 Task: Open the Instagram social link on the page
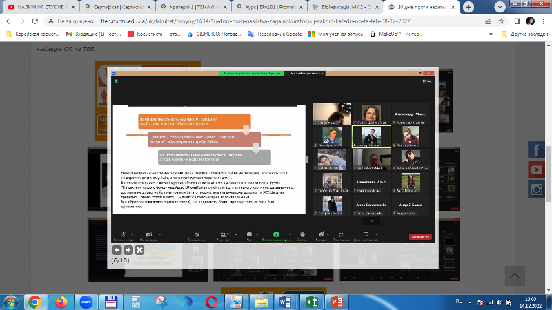[x=536, y=189]
